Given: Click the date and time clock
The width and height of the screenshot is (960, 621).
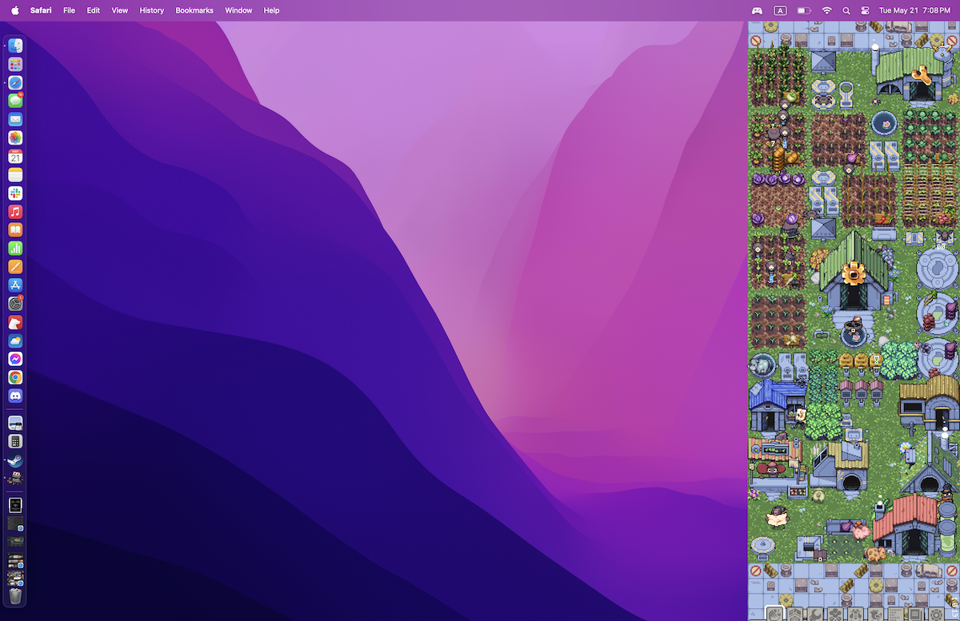Looking at the screenshot, I should (914, 10).
